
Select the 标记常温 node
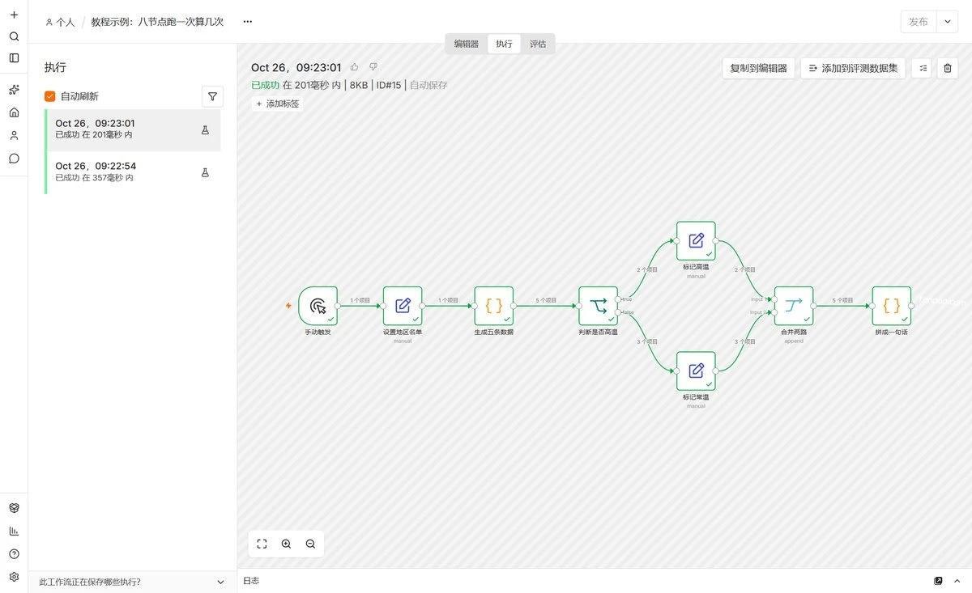(x=696, y=371)
